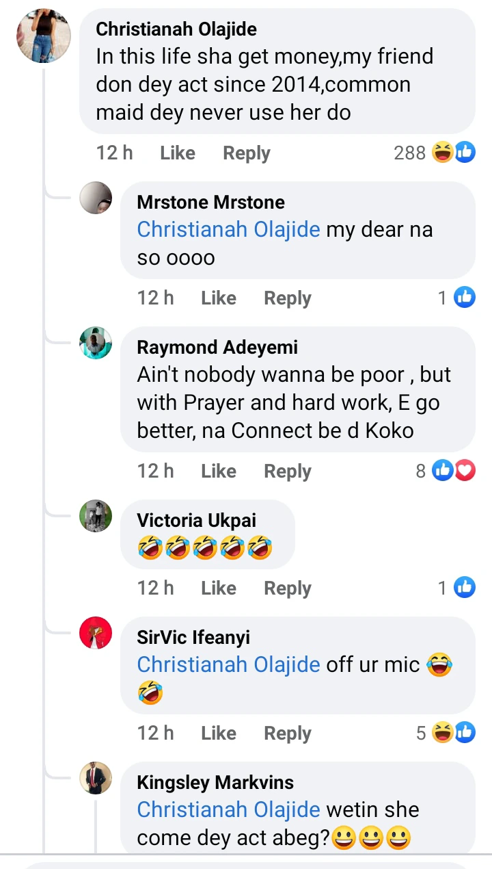Like Christianah Olajide's top comment
492x869 pixels.
click(x=177, y=153)
